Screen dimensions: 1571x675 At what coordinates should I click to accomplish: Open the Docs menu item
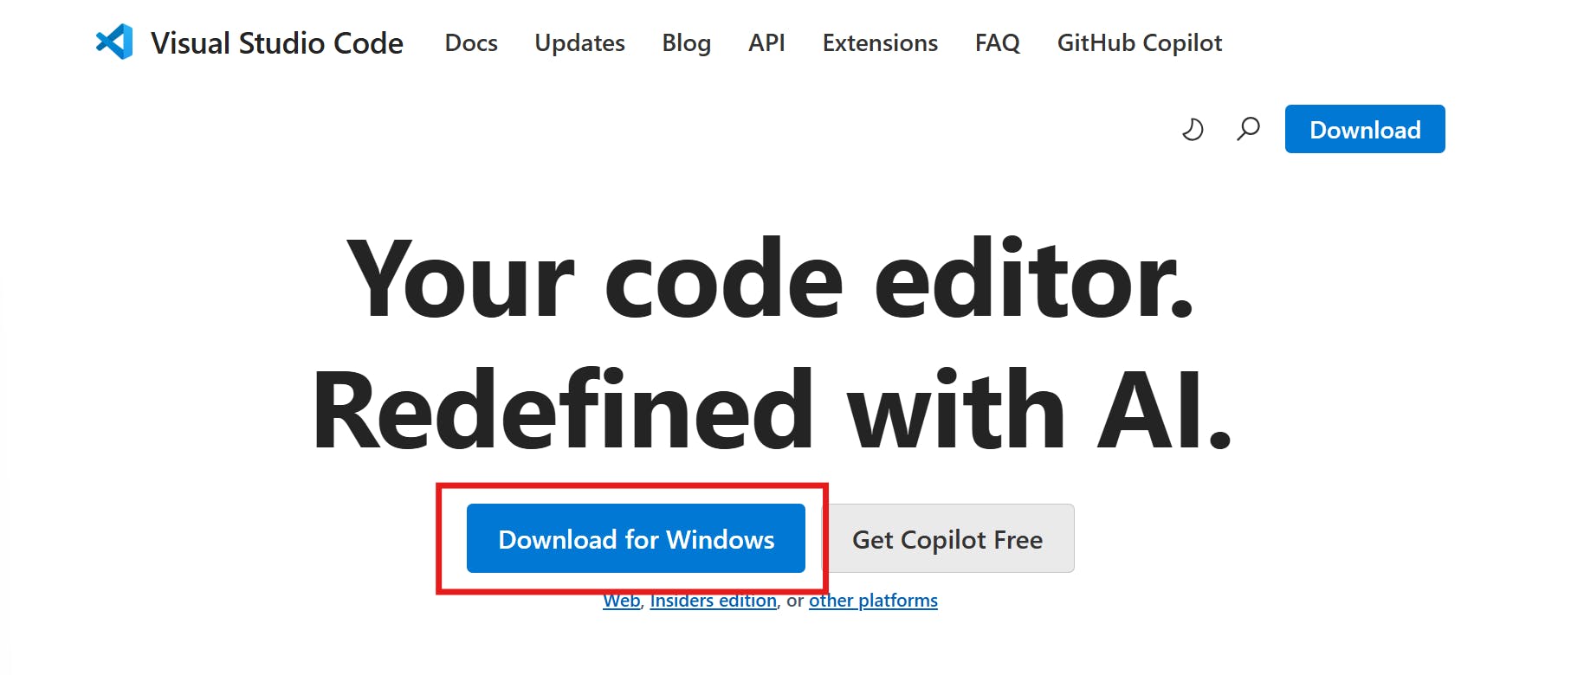471,42
